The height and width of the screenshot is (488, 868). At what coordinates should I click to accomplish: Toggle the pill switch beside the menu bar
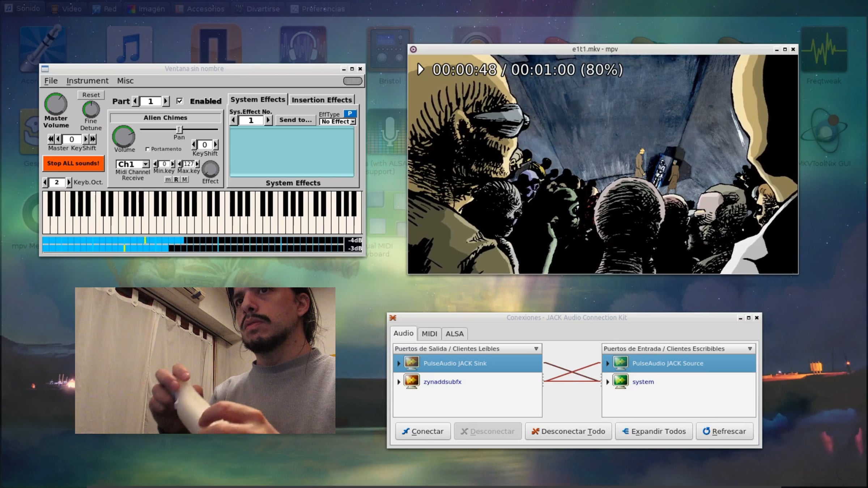click(x=353, y=81)
